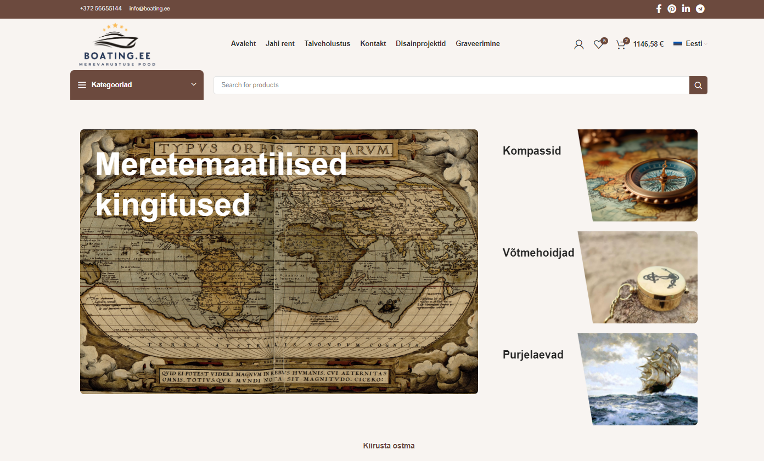Click the Kategooriad hamburger icon
764x461 pixels.
(x=82, y=85)
